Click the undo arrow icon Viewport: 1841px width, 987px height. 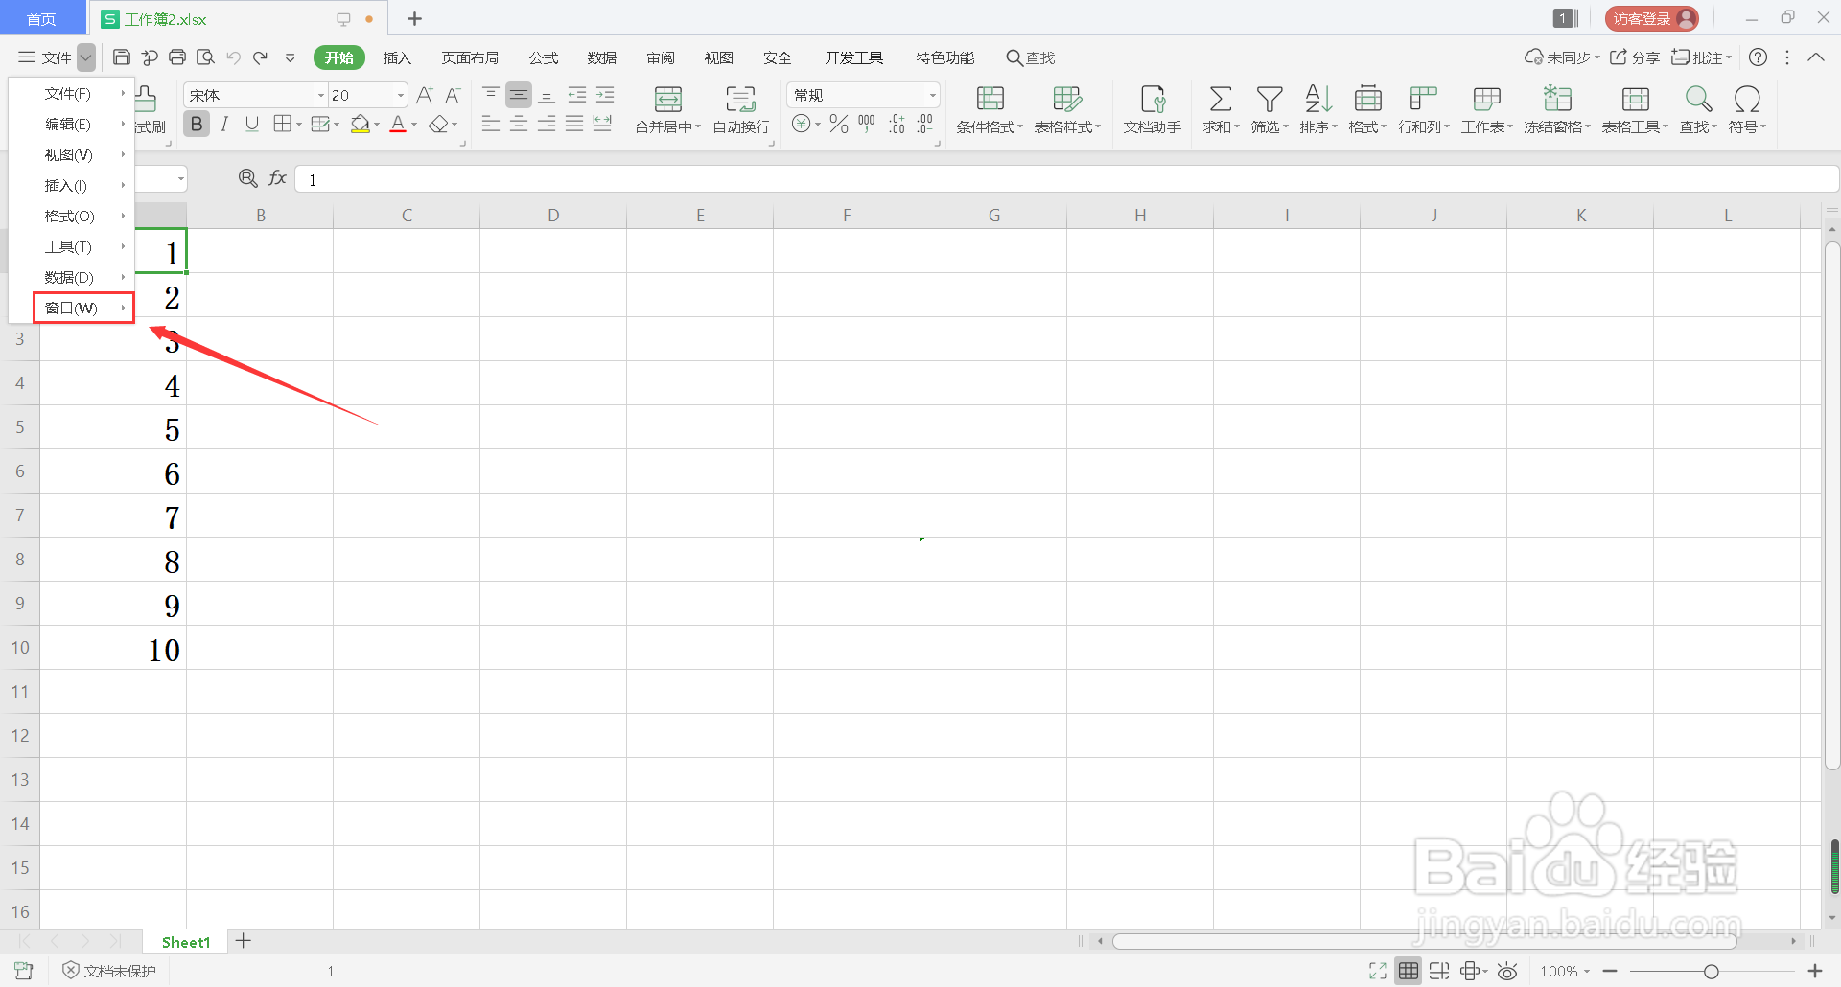(233, 57)
